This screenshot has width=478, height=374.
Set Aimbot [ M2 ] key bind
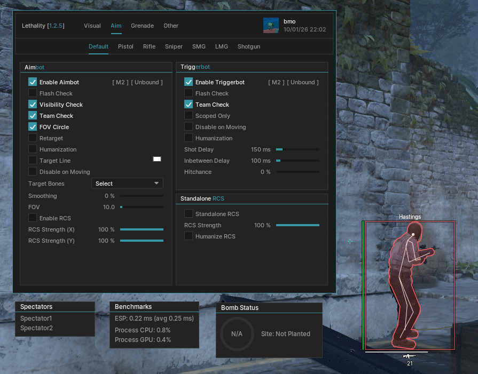tap(120, 82)
